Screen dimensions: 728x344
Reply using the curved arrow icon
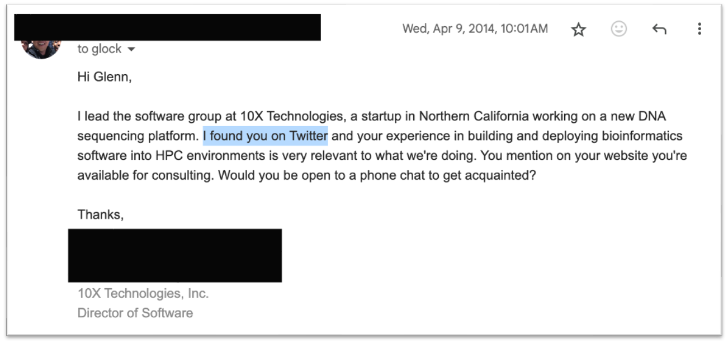pyautogui.click(x=659, y=30)
